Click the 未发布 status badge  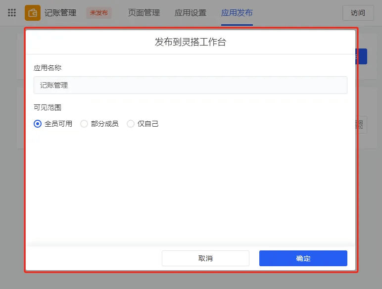(98, 13)
